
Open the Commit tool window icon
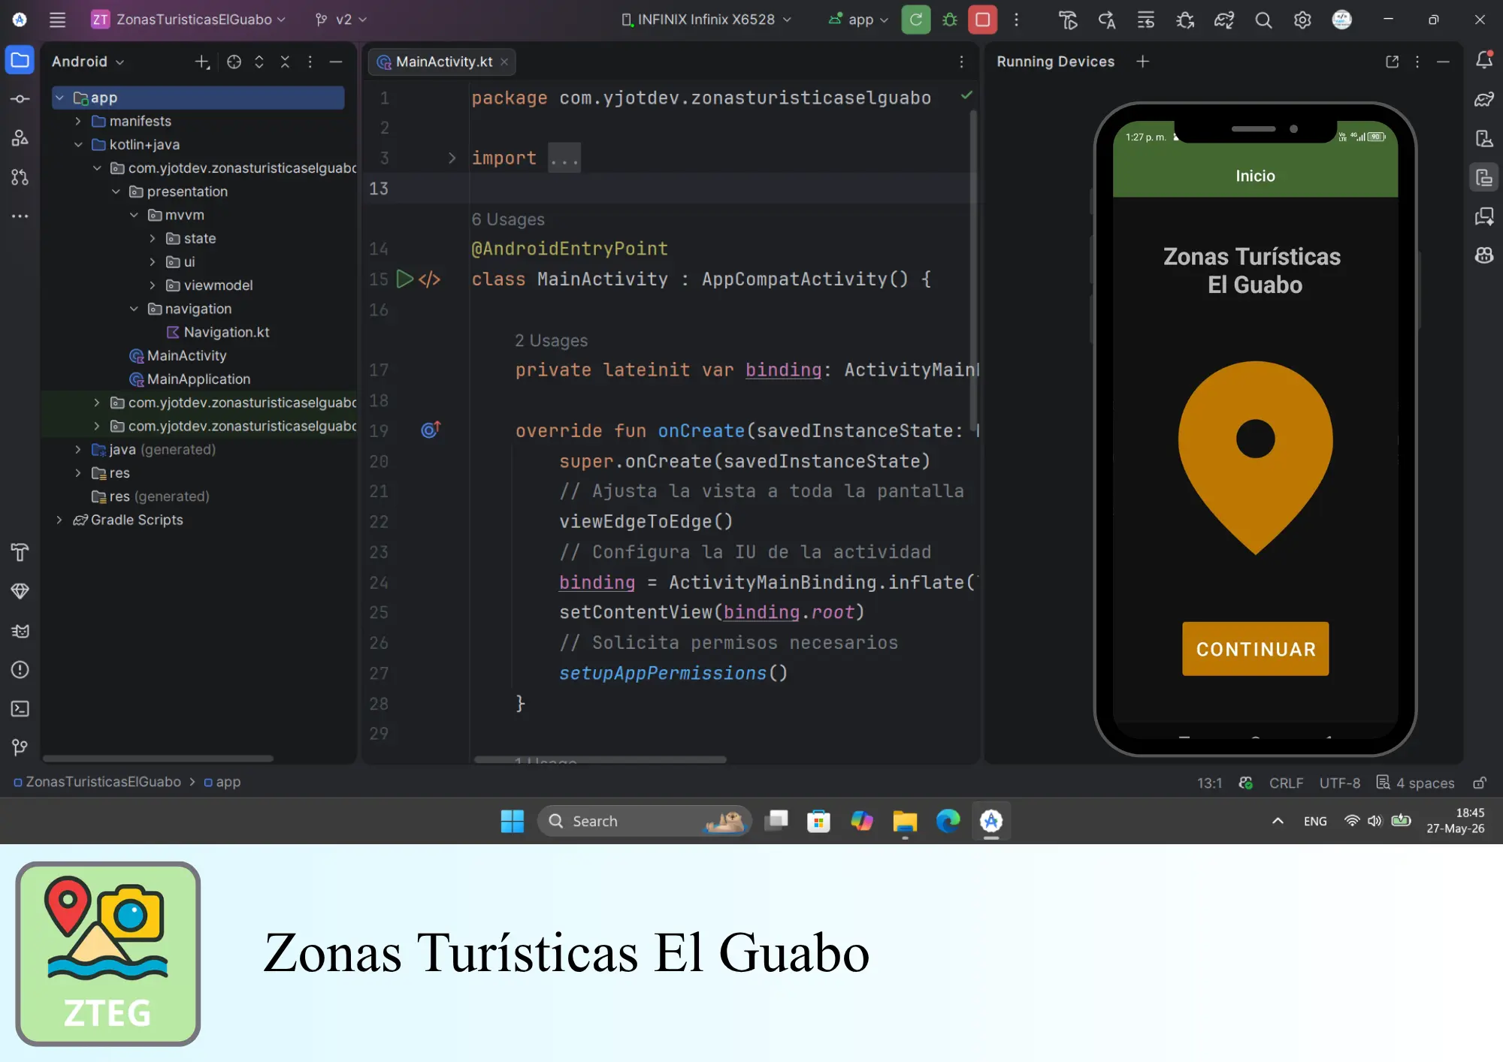[x=20, y=99]
